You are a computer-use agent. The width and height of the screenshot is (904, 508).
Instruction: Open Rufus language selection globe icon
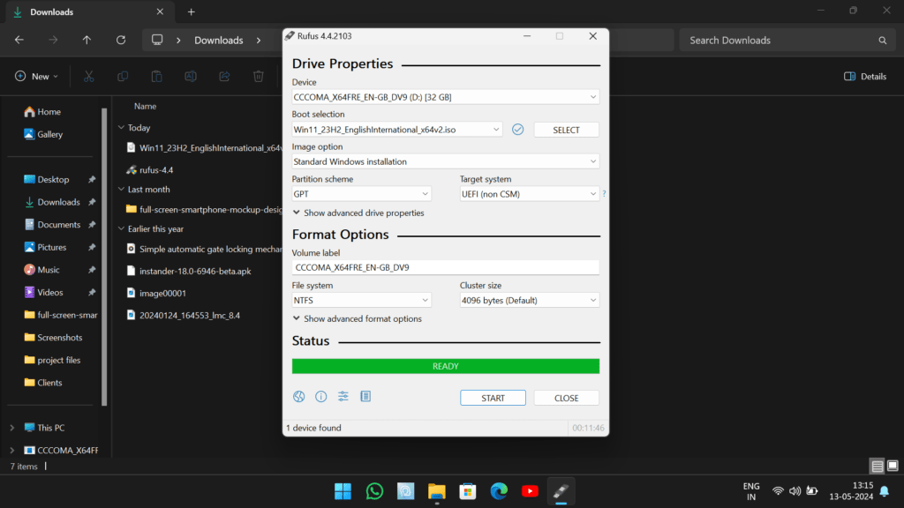point(298,396)
